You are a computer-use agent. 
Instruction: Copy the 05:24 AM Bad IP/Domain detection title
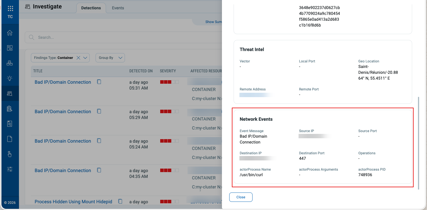coord(99,141)
